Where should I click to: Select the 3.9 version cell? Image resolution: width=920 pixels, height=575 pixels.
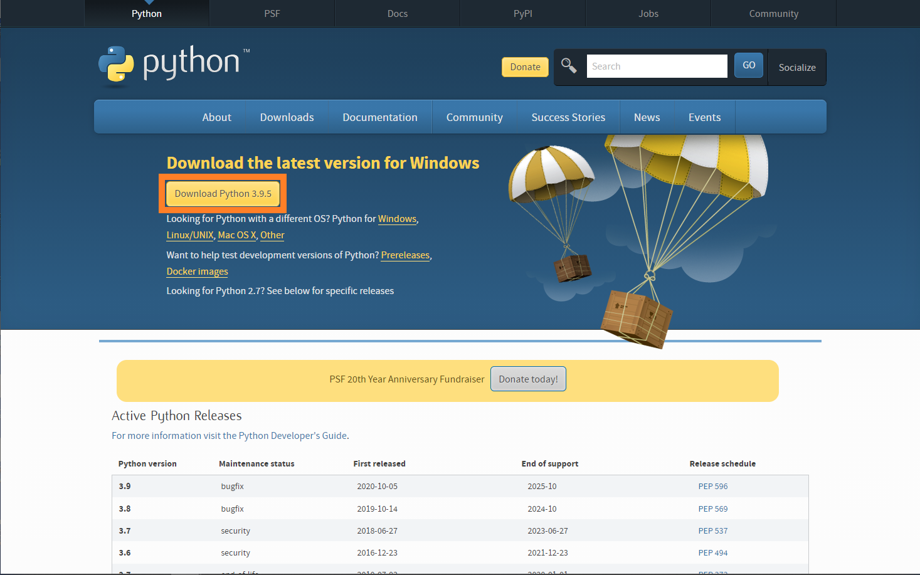pos(125,487)
